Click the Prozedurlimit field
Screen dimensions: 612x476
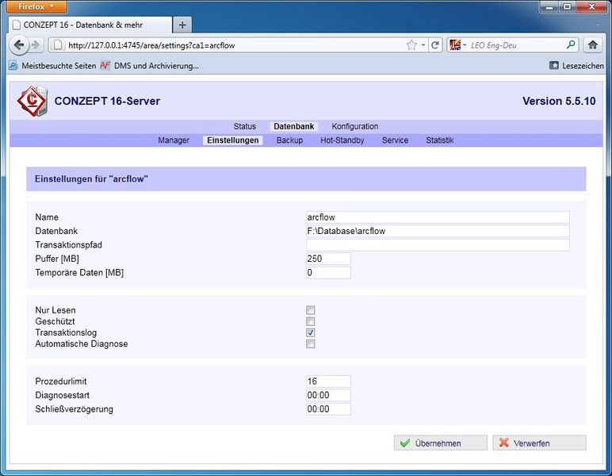tap(328, 382)
